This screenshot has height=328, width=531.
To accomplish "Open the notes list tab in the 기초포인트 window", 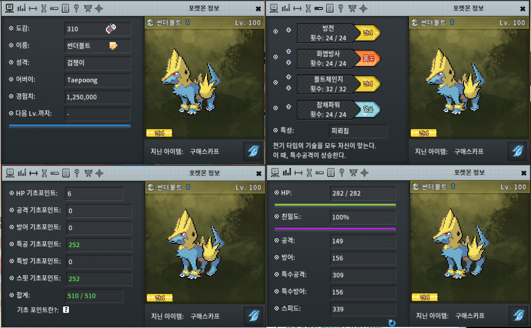I will pos(66,173).
